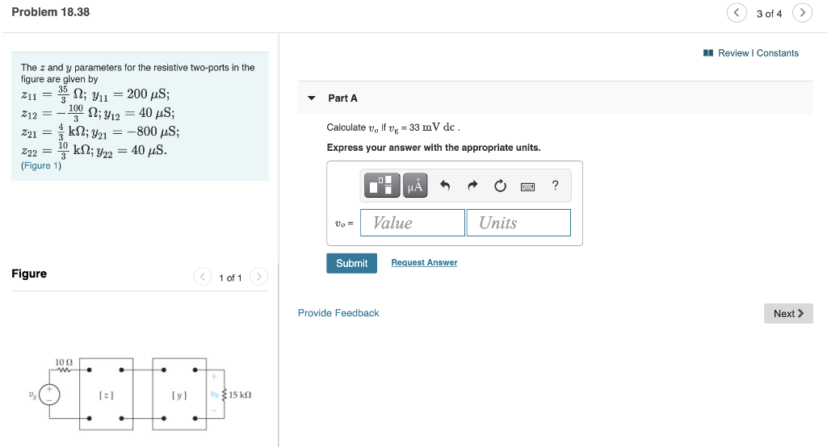Screen dimensions: 827x447
Task: Click the Units input field
Action: point(518,223)
